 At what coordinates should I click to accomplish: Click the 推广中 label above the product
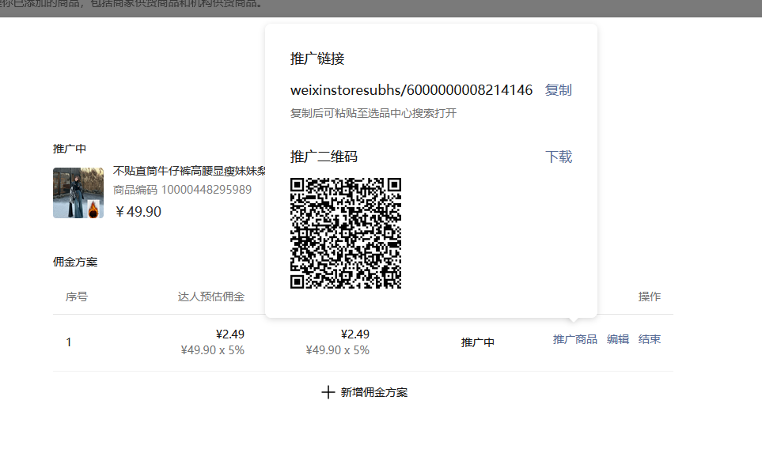point(70,149)
